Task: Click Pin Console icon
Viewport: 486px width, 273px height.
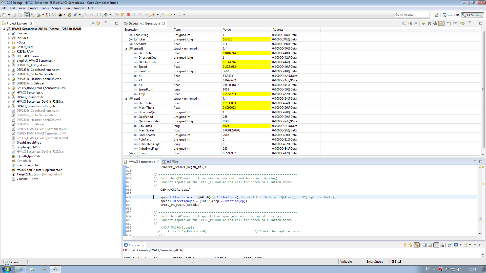Action: (450, 245)
